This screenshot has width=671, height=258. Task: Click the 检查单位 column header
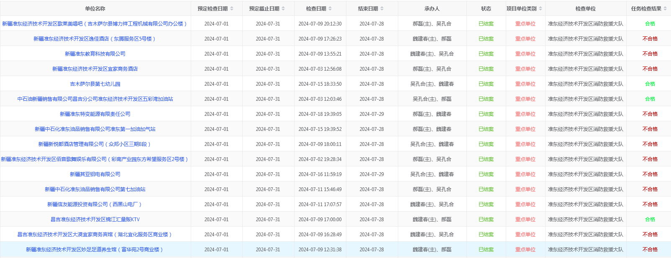pos(585,8)
